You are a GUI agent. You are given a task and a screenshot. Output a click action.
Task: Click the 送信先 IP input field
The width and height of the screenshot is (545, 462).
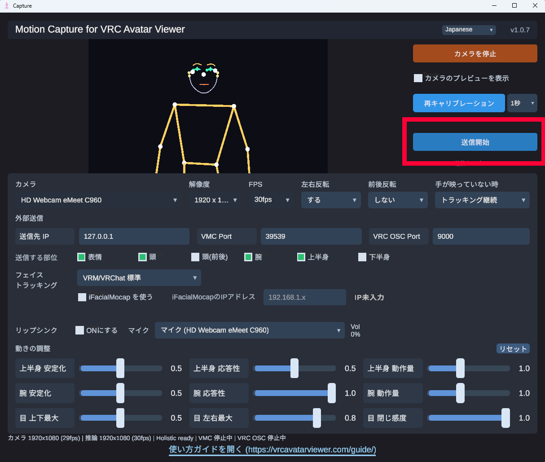(134, 236)
